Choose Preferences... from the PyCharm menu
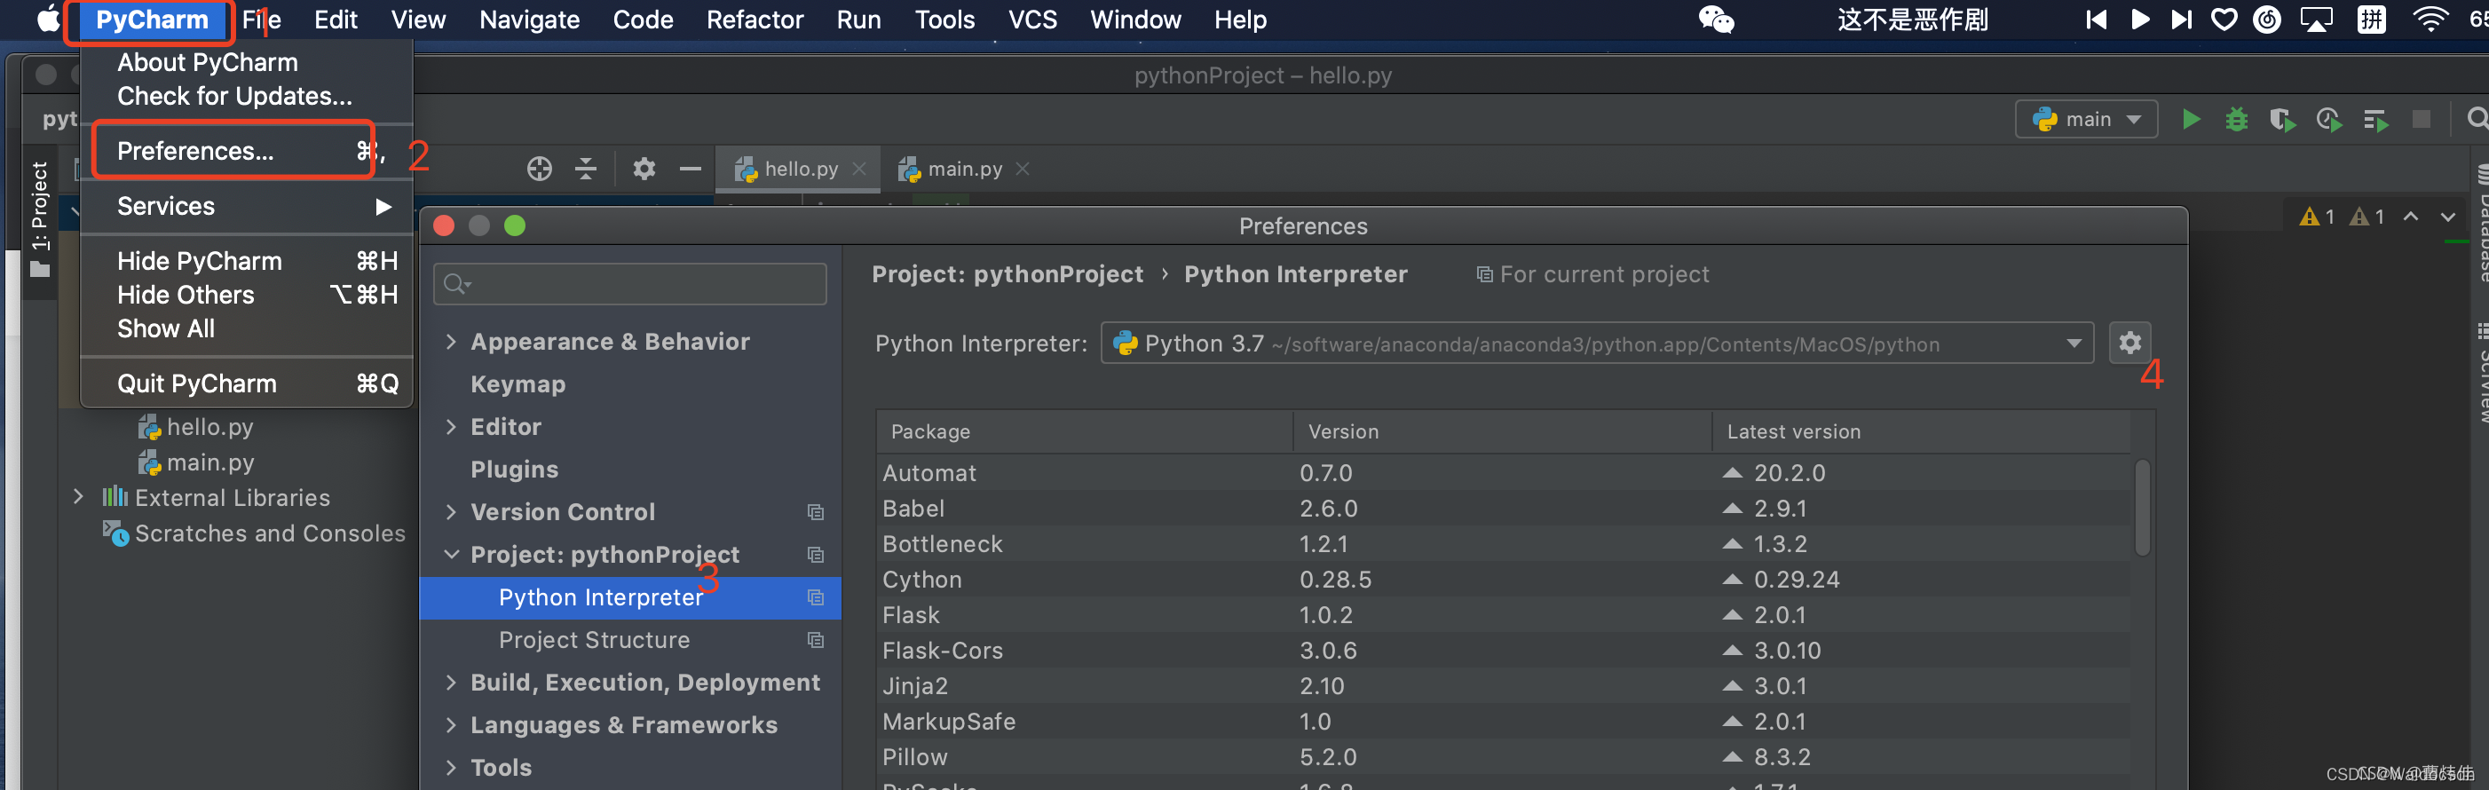2489x790 pixels. [195, 152]
